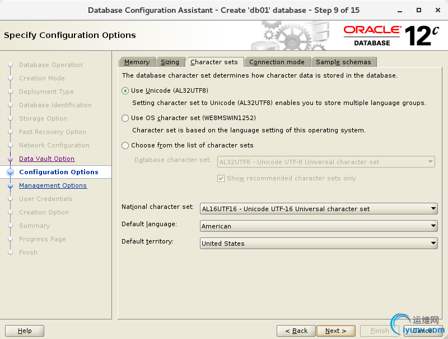
Task: Click the Network Configuration step
Action: coord(54,145)
